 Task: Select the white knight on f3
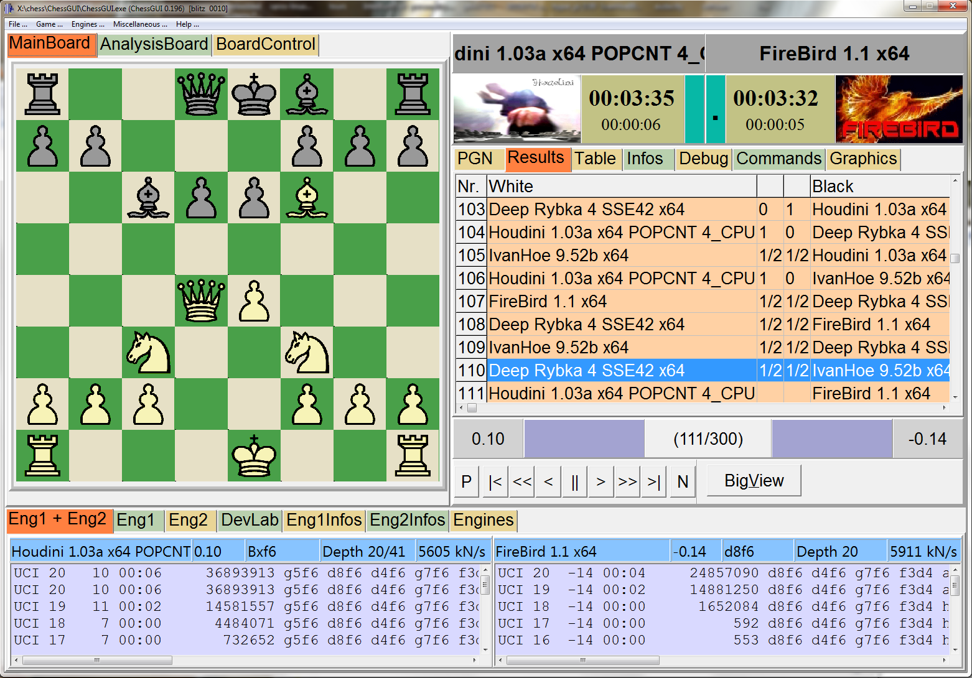[x=307, y=352]
